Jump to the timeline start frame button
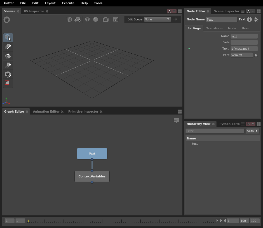The width and height of the screenshot is (263, 228). coord(217,221)
